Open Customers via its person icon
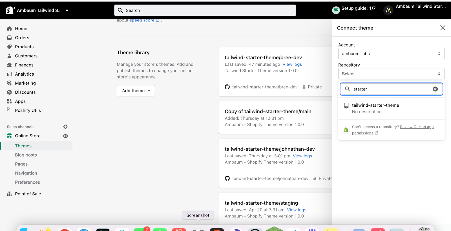This screenshot has width=451, height=231. (x=9, y=56)
